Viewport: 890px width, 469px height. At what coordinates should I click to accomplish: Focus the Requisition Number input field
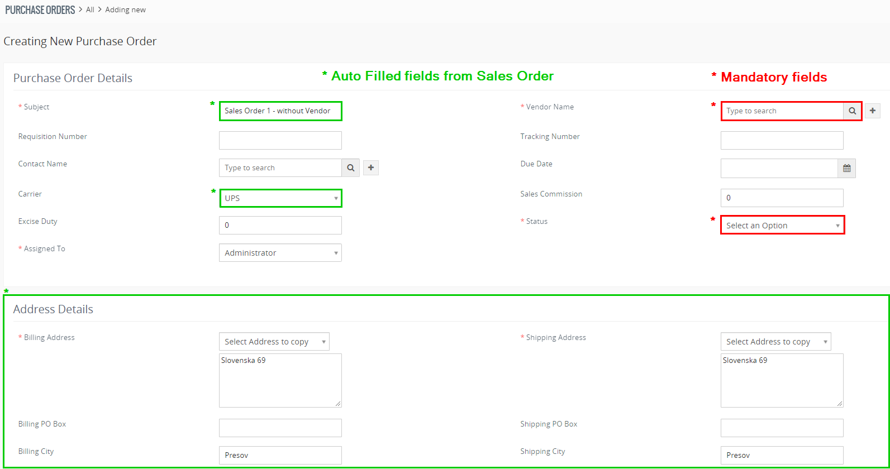pyautogui.click(x=280, y=141)
